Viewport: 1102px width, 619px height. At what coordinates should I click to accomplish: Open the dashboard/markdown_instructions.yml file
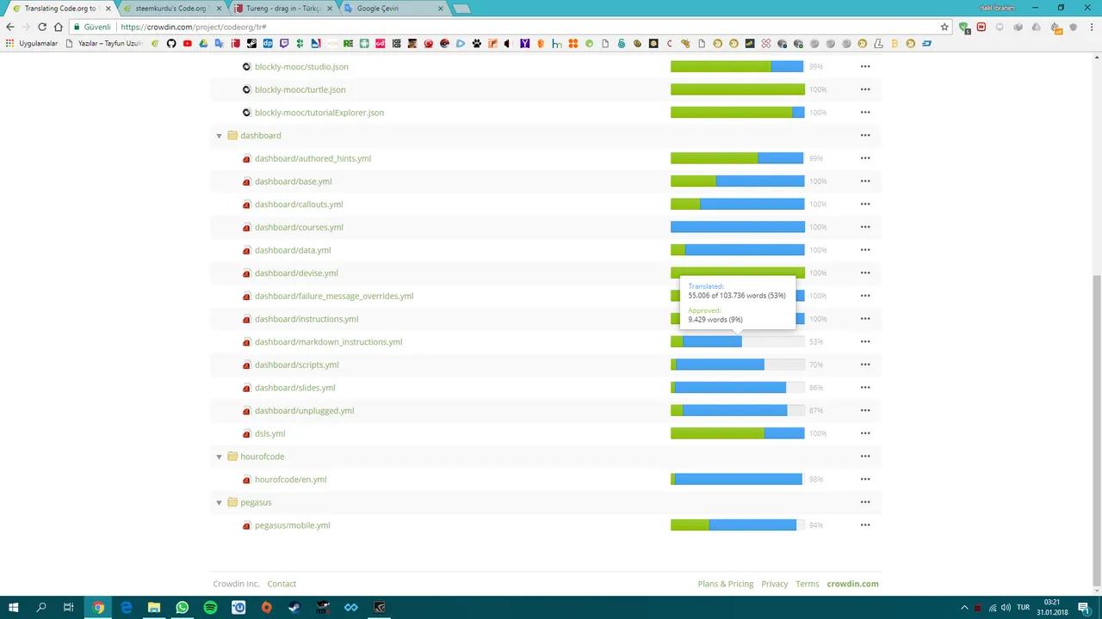(328, 342)
